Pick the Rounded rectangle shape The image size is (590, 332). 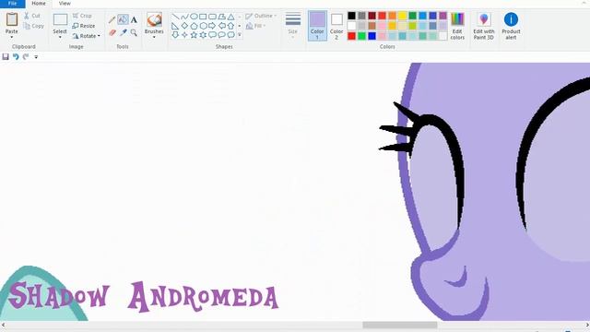point(212,17)
